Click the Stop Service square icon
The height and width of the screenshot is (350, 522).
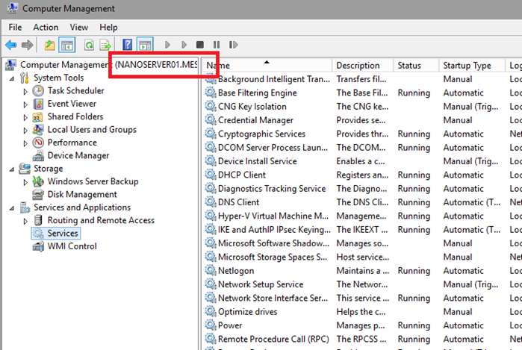[x=199, y=45]
